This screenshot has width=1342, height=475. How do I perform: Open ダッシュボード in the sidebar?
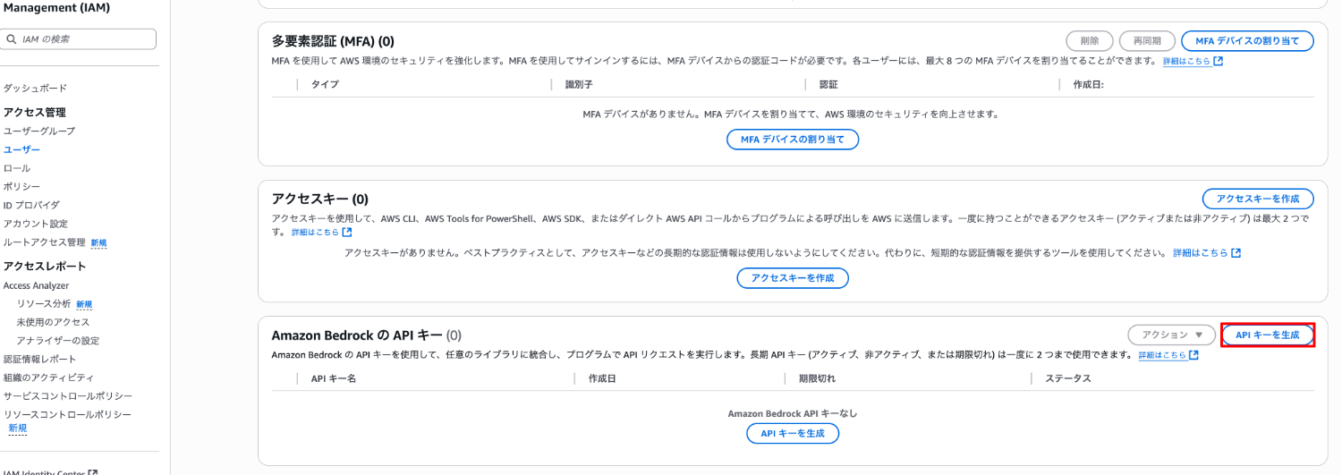[x=35, y=88]
